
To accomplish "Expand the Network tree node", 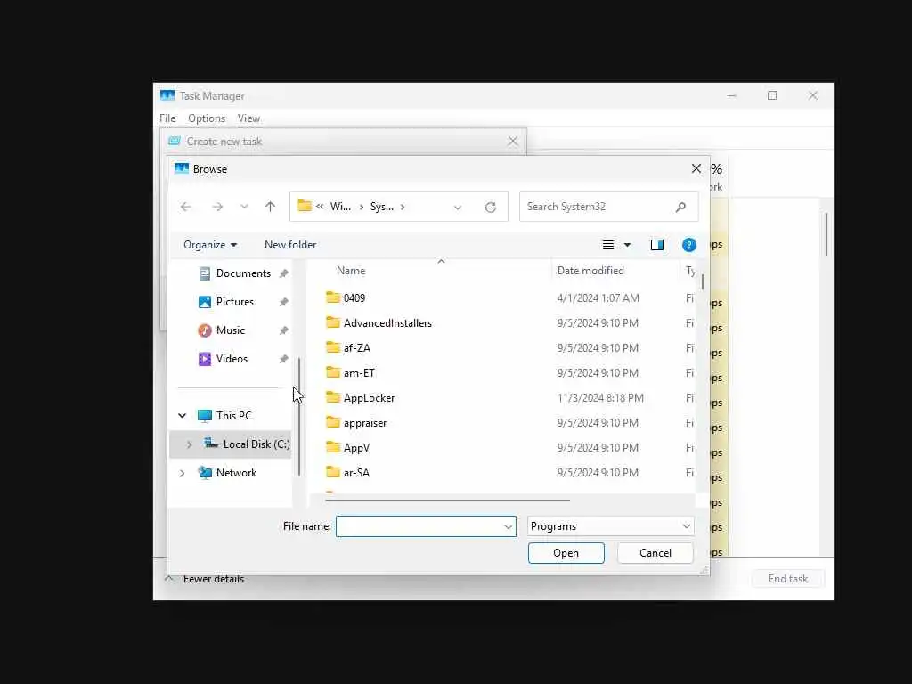I will point(182,473).
